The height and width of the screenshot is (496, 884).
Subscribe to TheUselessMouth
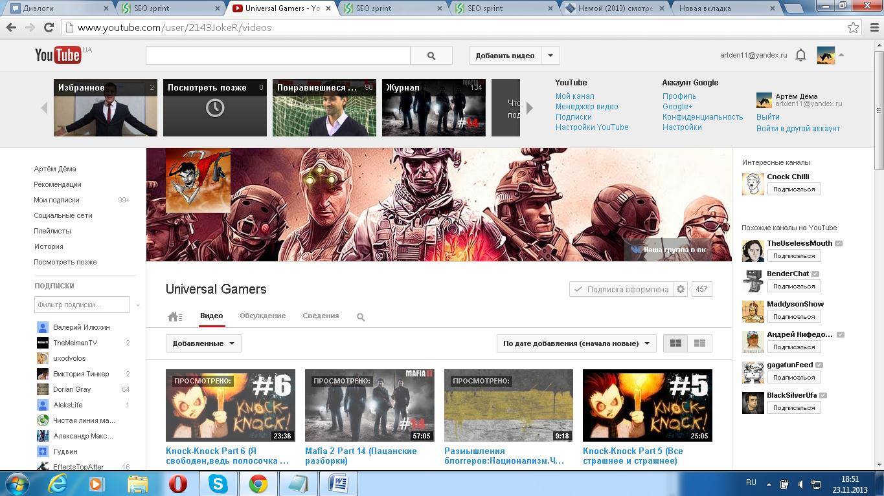click(794, 256)
